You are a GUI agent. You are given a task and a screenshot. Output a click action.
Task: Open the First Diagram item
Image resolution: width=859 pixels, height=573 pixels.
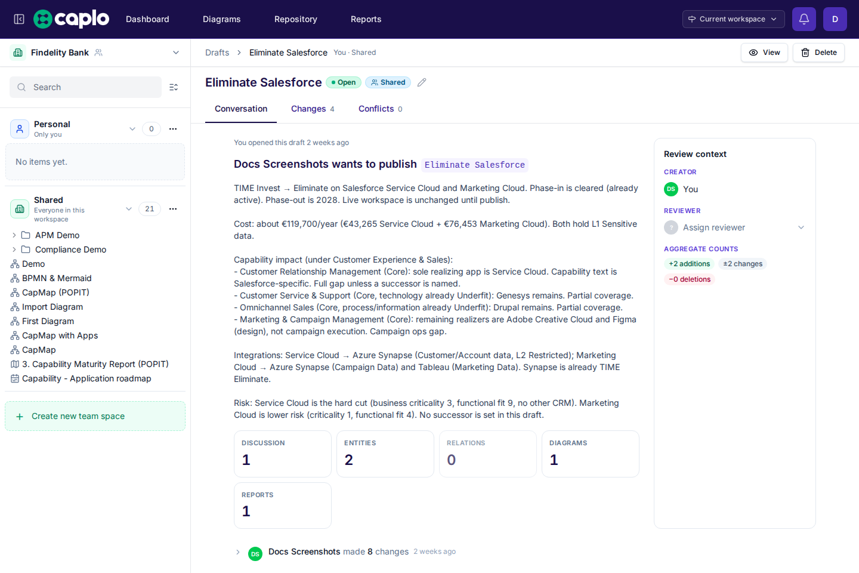point(48,321)
